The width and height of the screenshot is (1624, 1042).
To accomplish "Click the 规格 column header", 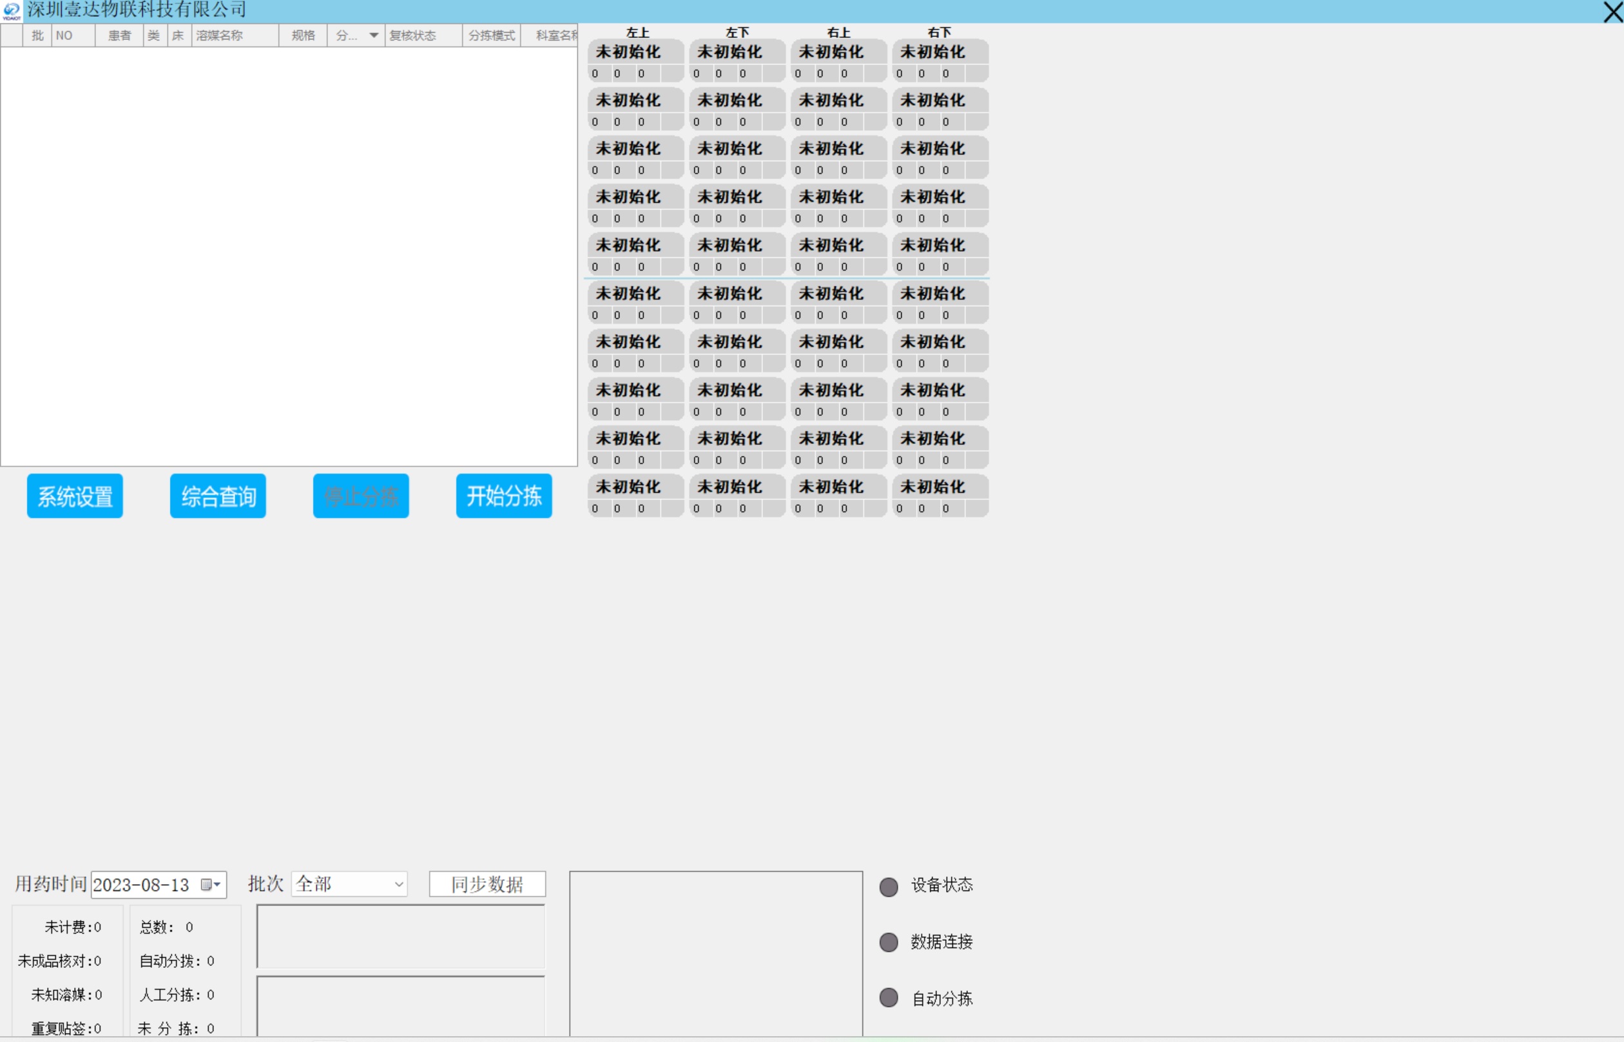I will [x=303, y=35].
